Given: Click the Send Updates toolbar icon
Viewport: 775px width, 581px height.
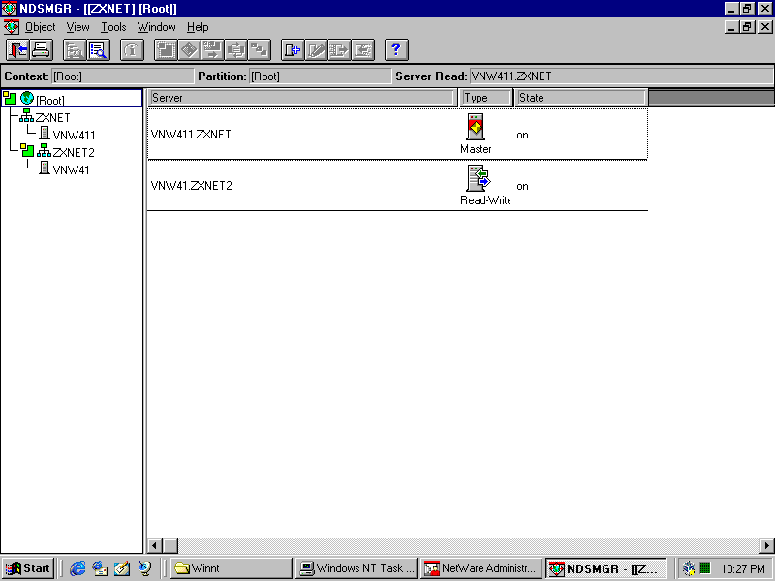Looking at the screenshot, I should (340, 50).
